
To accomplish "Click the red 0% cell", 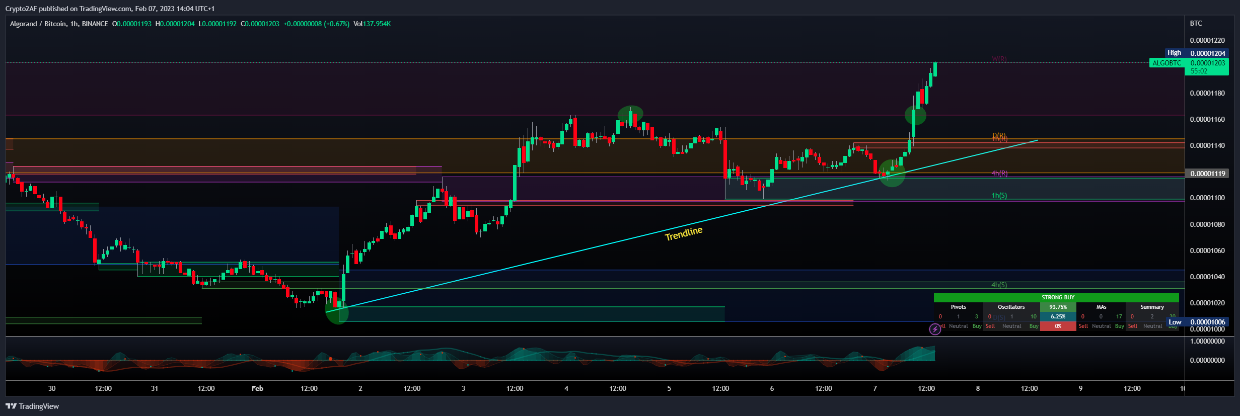I will pyautogui.click(x=1058, y=326).
